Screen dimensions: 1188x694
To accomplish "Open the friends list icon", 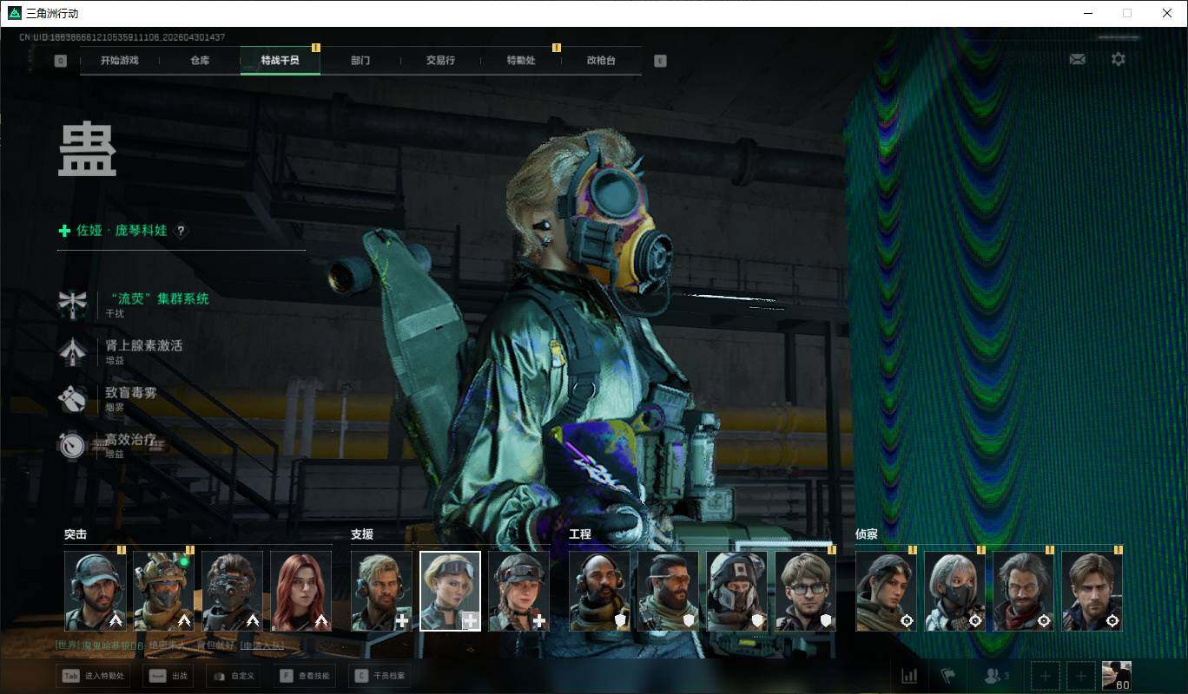I will coord(995,676).
